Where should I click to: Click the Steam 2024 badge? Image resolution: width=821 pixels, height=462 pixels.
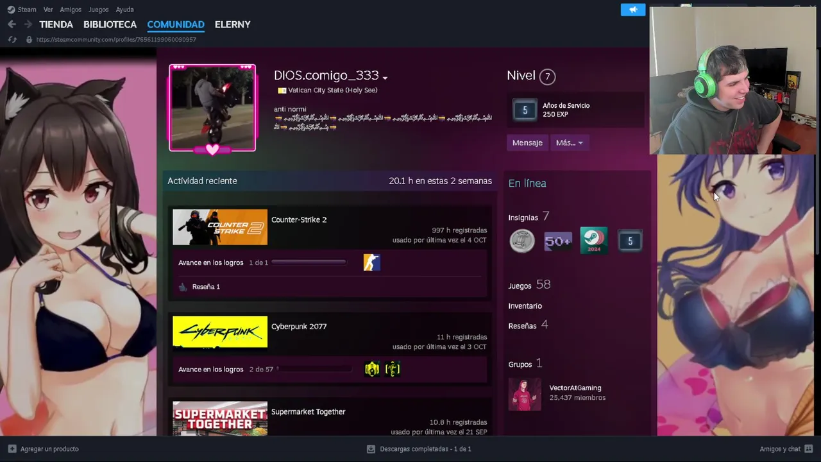(594, 241)
